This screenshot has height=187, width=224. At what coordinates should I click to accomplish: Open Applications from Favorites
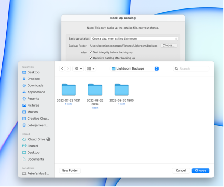click(36, 92)
